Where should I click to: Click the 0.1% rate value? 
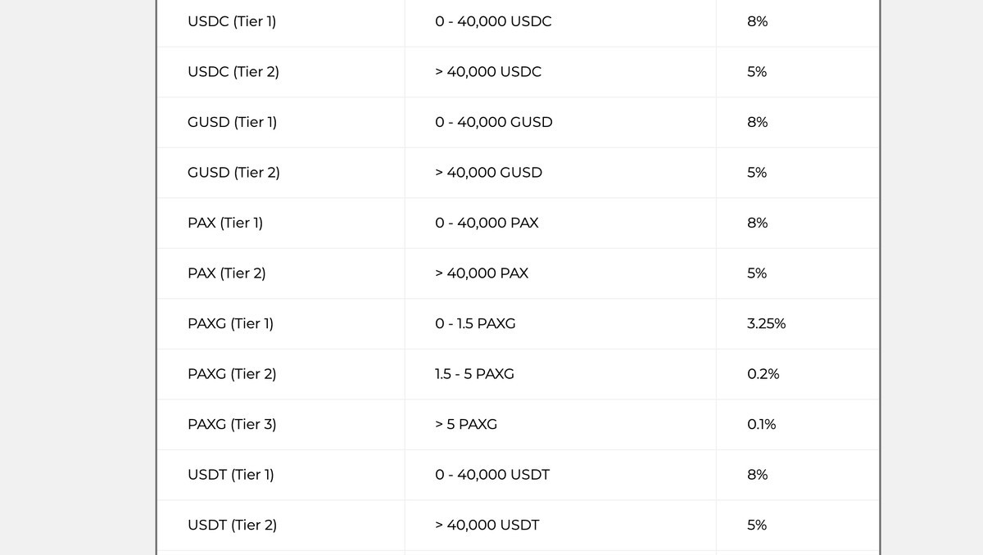click(761, 424)
